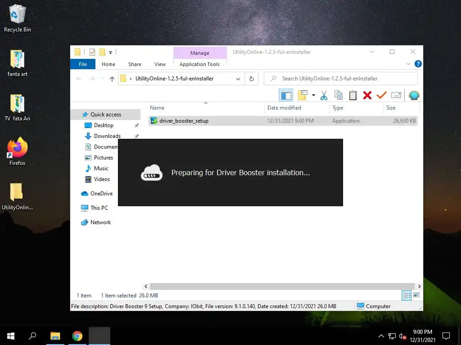The width and height of the screenshot is (461, 345).
Task: Click the scrollbar right arrow
Action: (419, 286)
